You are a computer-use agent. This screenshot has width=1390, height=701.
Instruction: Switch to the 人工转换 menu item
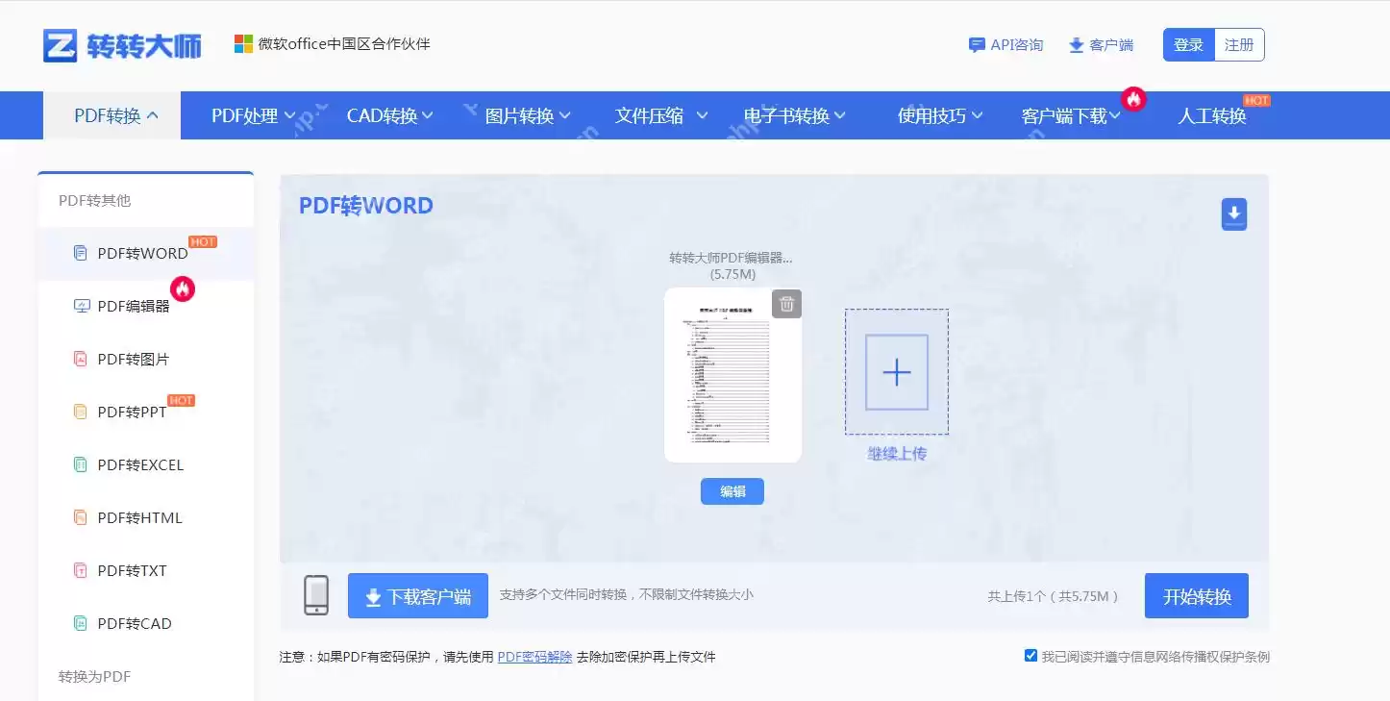tap(1210, 114)
